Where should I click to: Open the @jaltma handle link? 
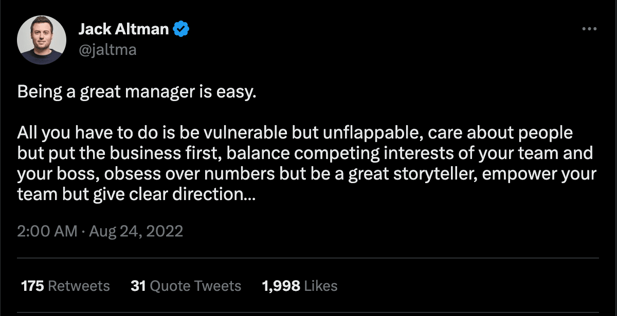tap(107, 50)
